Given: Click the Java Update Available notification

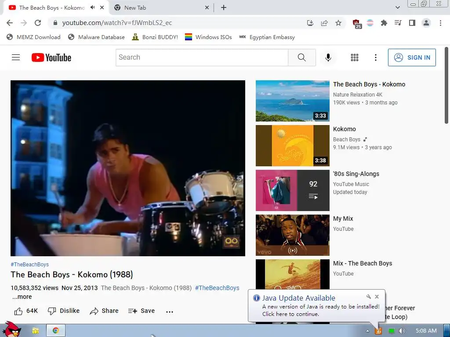Looking at the screenshot, I should click(x=316, y=306).
